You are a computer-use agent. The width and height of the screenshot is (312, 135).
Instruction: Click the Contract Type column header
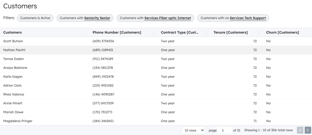pyautogui.click(x=180, y=32)
